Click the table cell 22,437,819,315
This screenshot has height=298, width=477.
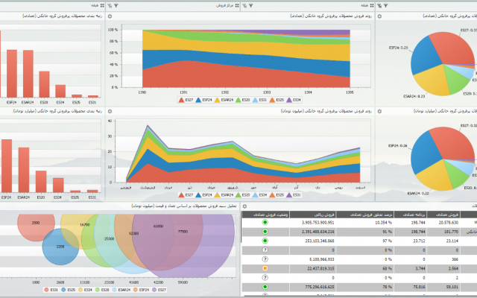point(313,268)
